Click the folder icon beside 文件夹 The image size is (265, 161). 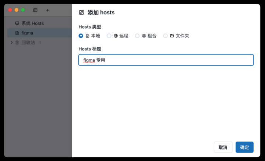point(172,36)
